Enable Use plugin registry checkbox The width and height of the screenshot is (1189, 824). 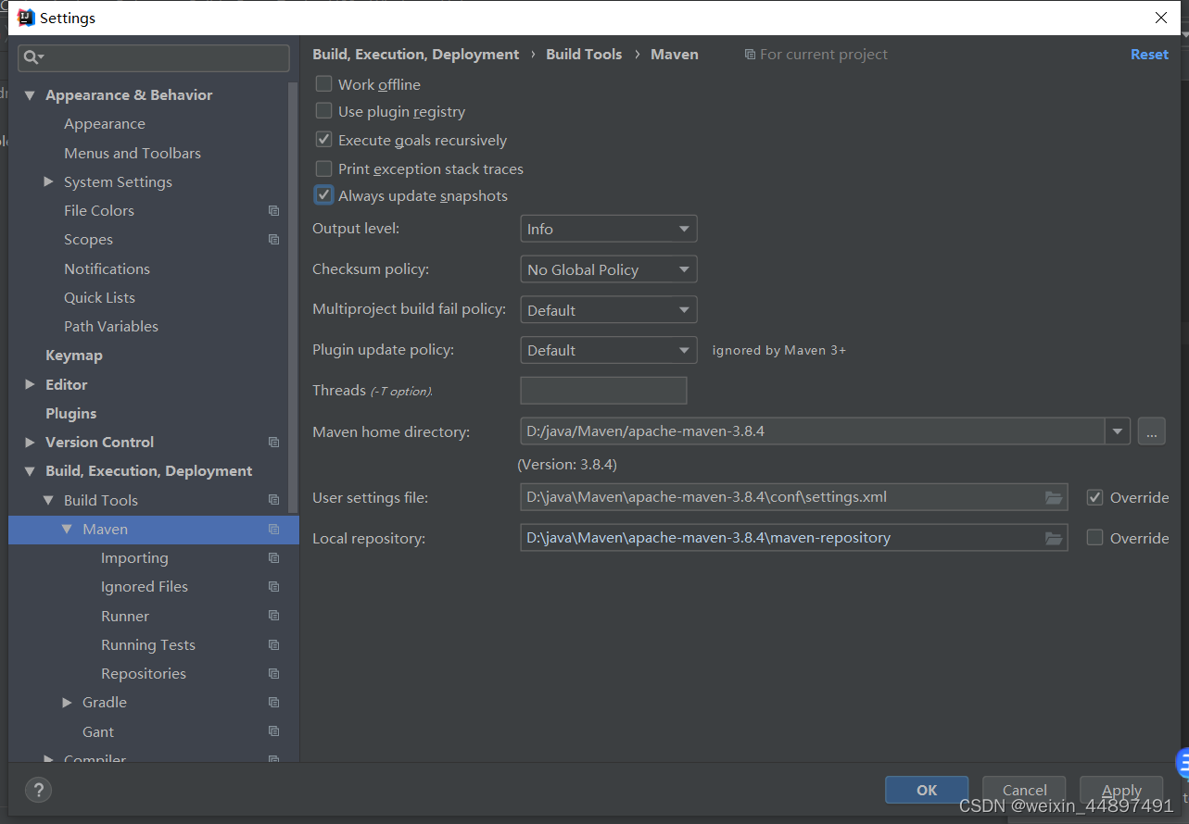click(323, 111)
